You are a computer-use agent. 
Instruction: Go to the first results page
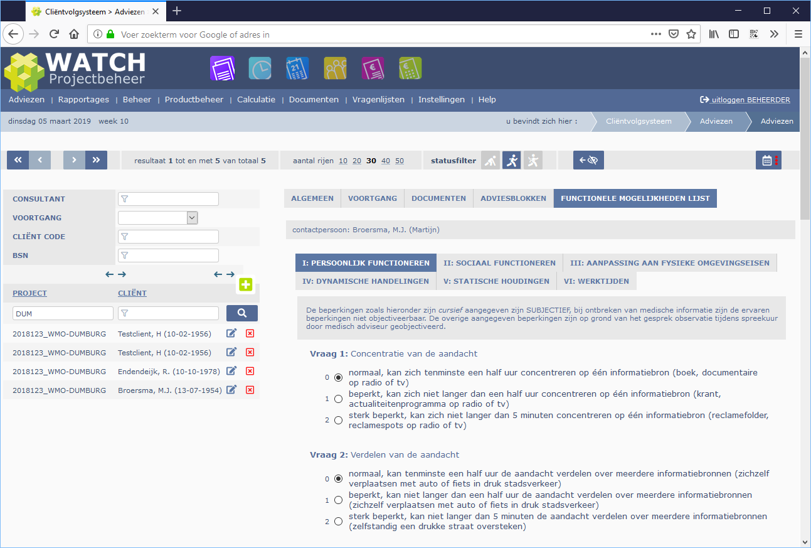(x=18, y=160)
